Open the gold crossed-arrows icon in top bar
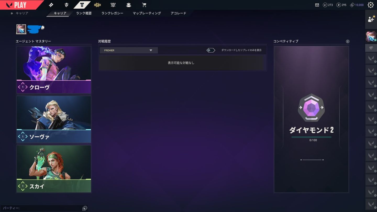This screenshot has height=212, width=377. [97, 5]
